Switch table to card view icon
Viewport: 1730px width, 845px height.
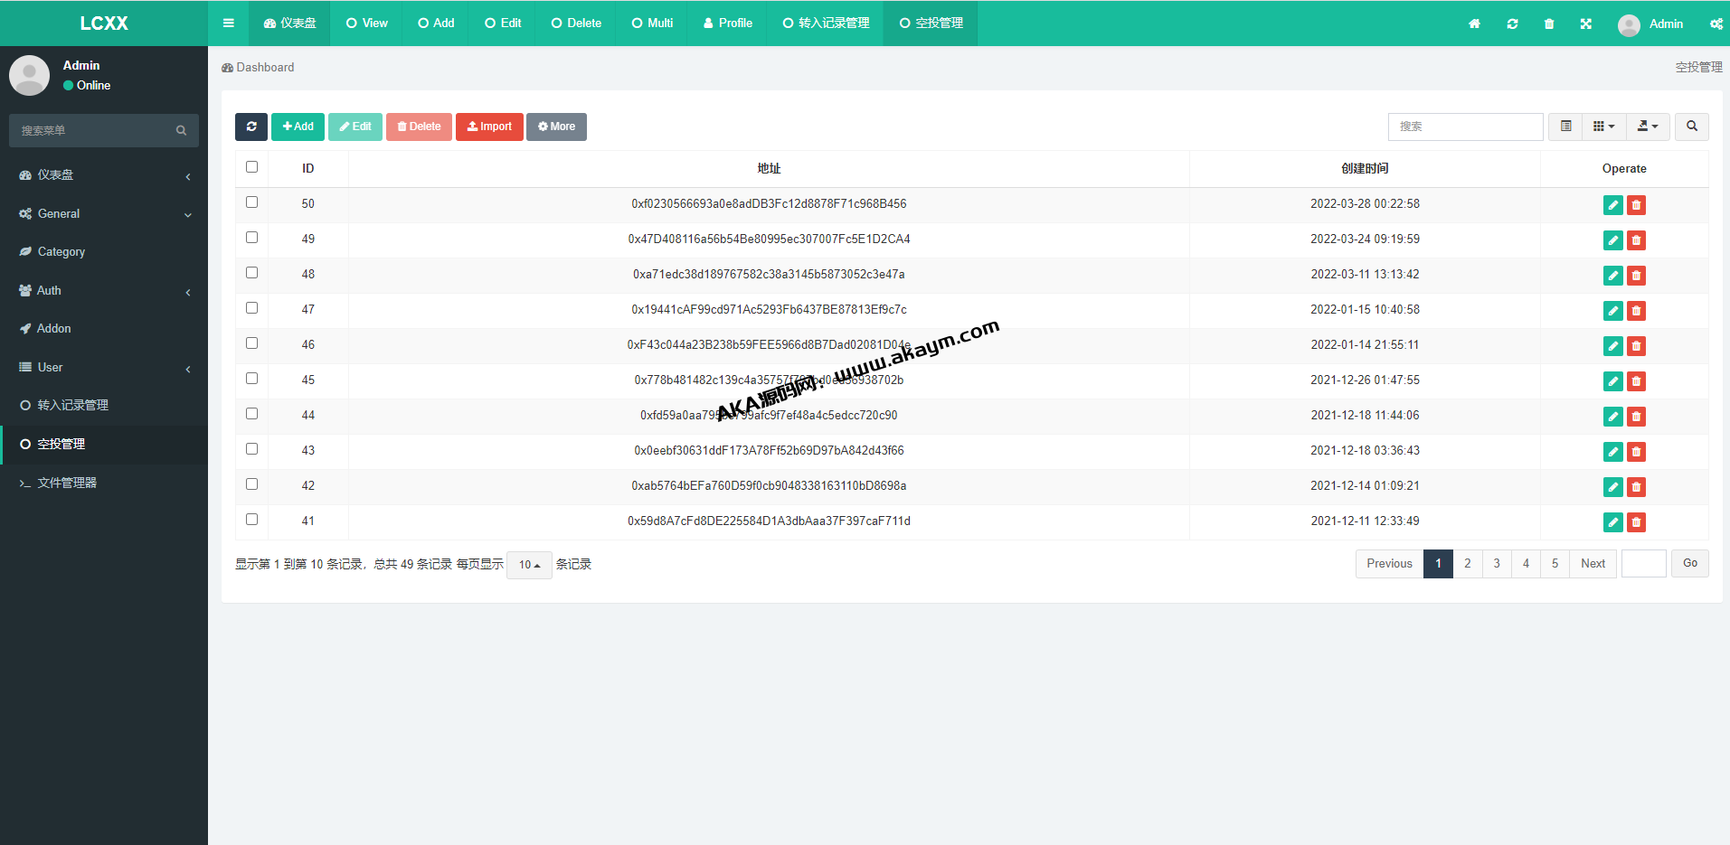pyautogui.click(x=1565, y=127)
